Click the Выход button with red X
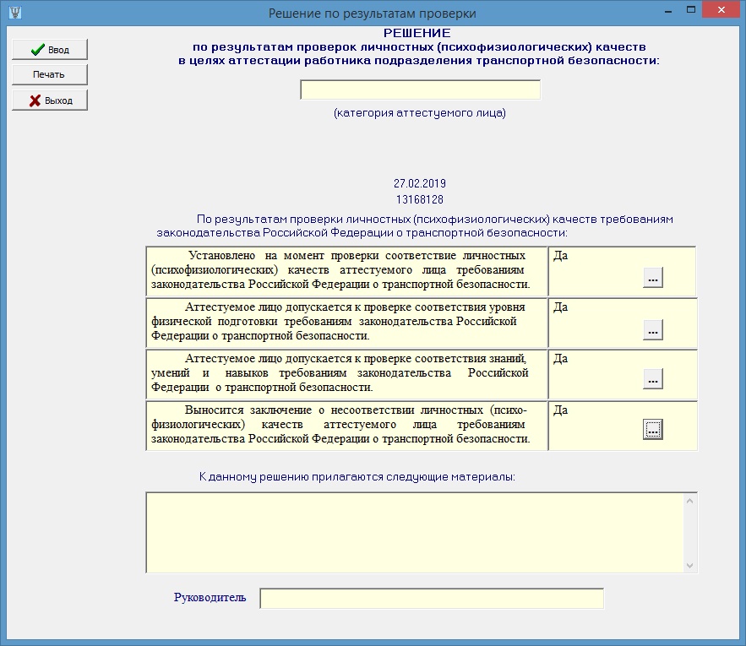This screenshot has height=646, width=746. [49, 100]
